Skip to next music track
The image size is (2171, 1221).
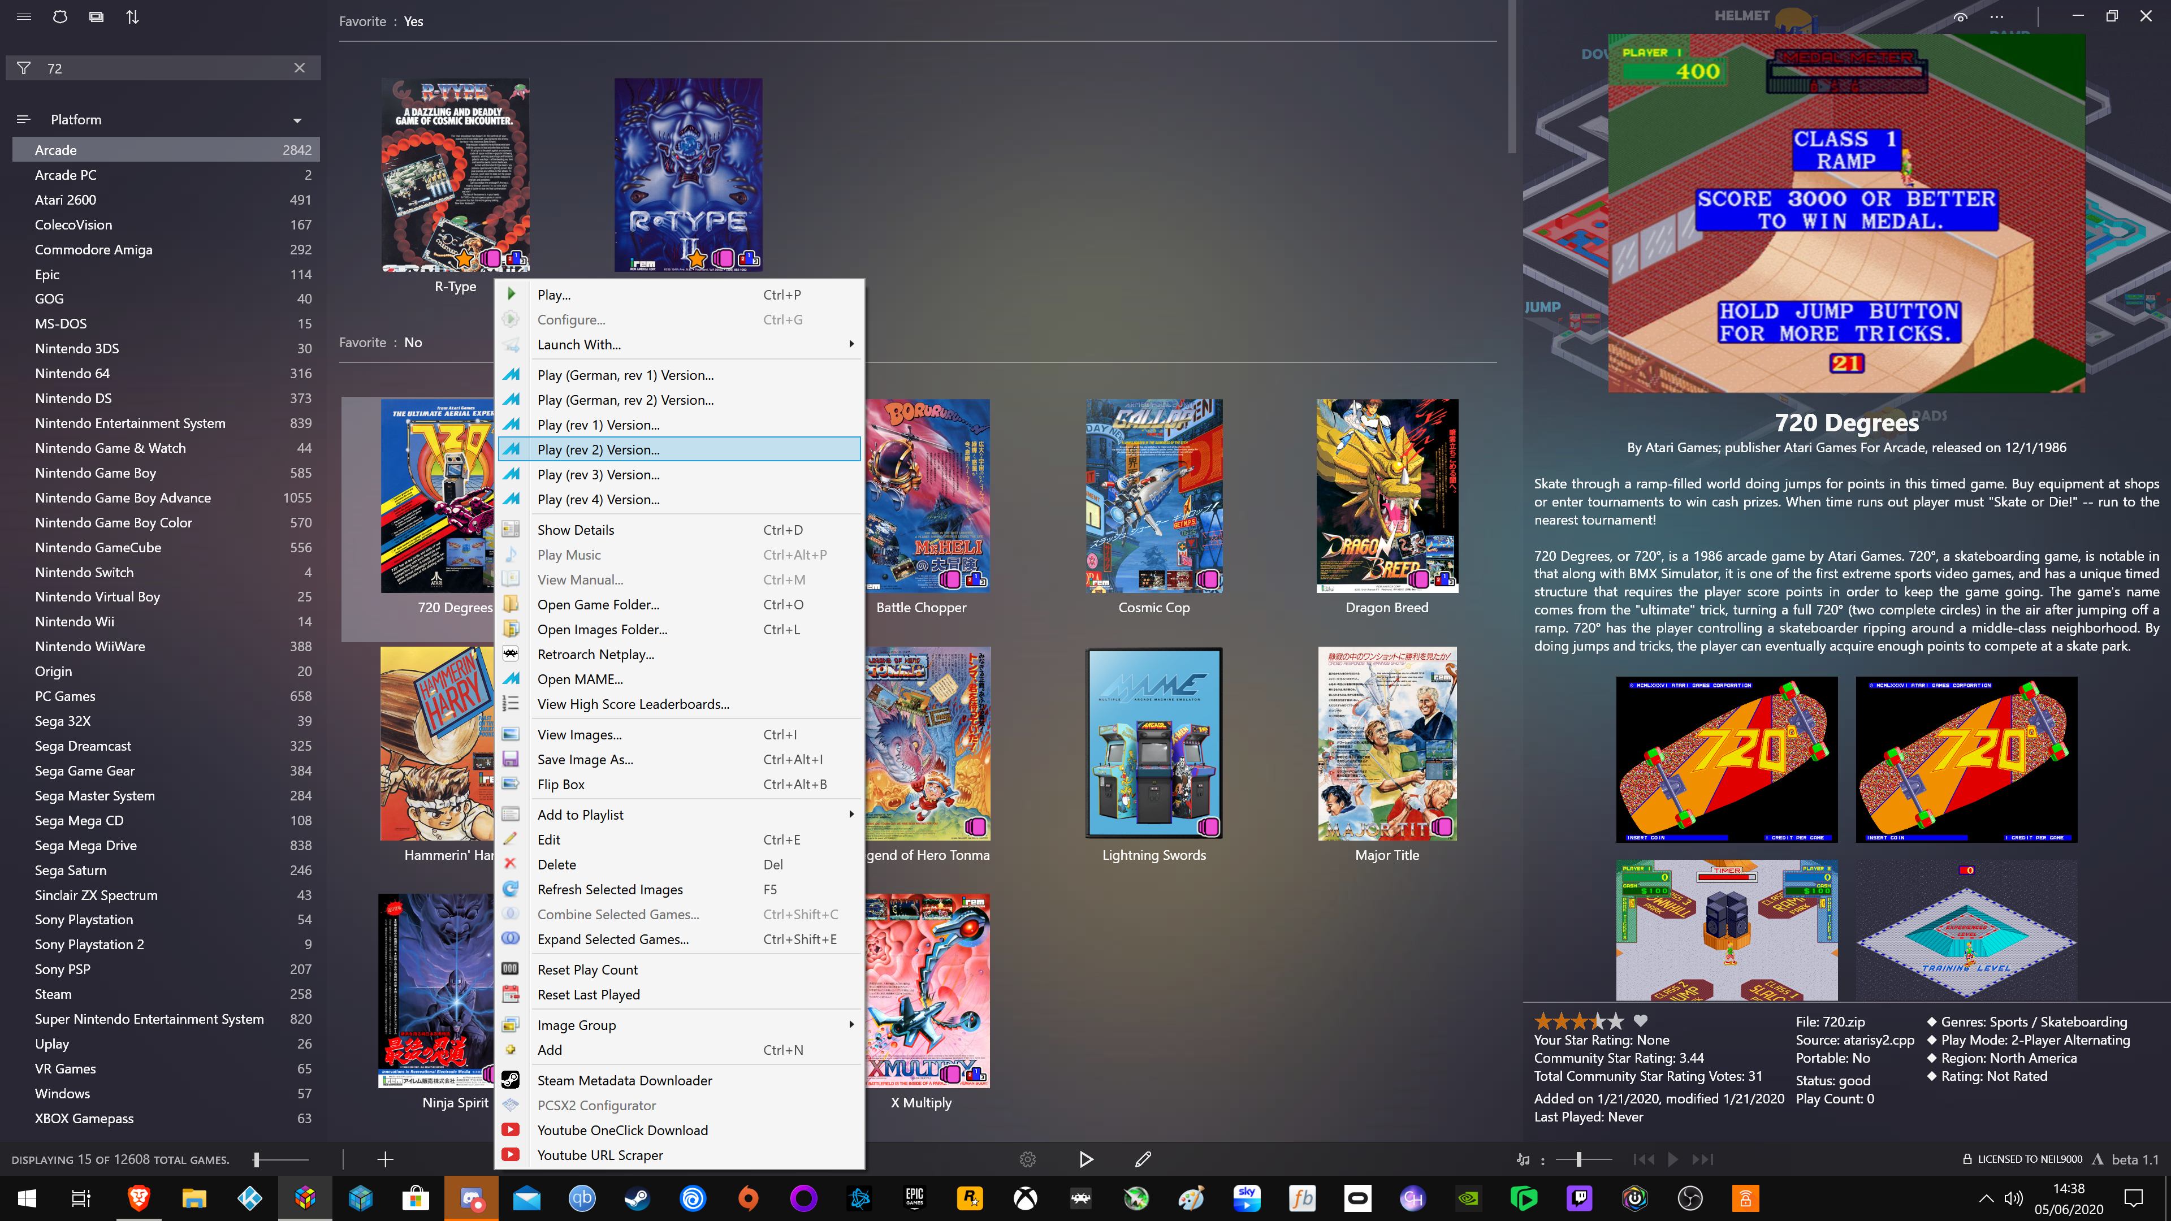coord(1702,1161)
